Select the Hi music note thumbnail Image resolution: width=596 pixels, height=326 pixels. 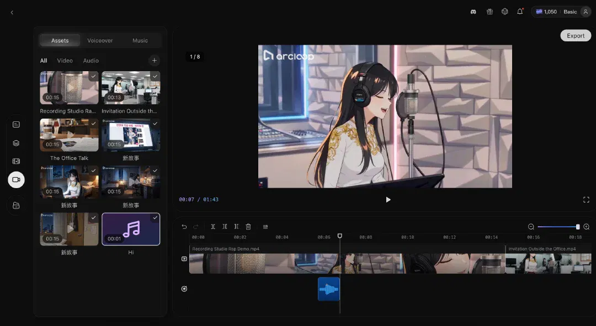[131, 229]
